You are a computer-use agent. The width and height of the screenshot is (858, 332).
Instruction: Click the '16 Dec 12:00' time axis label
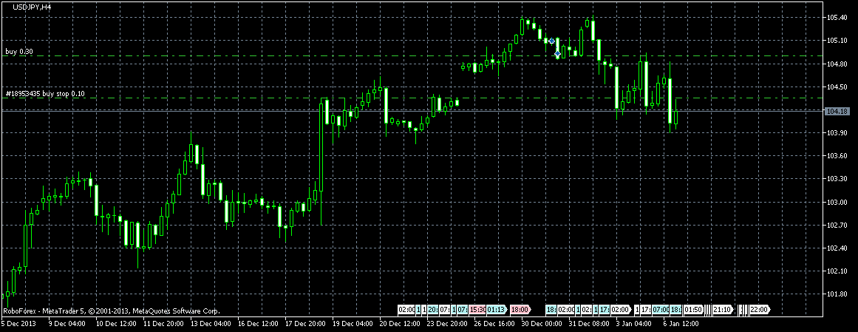point(258,323)
